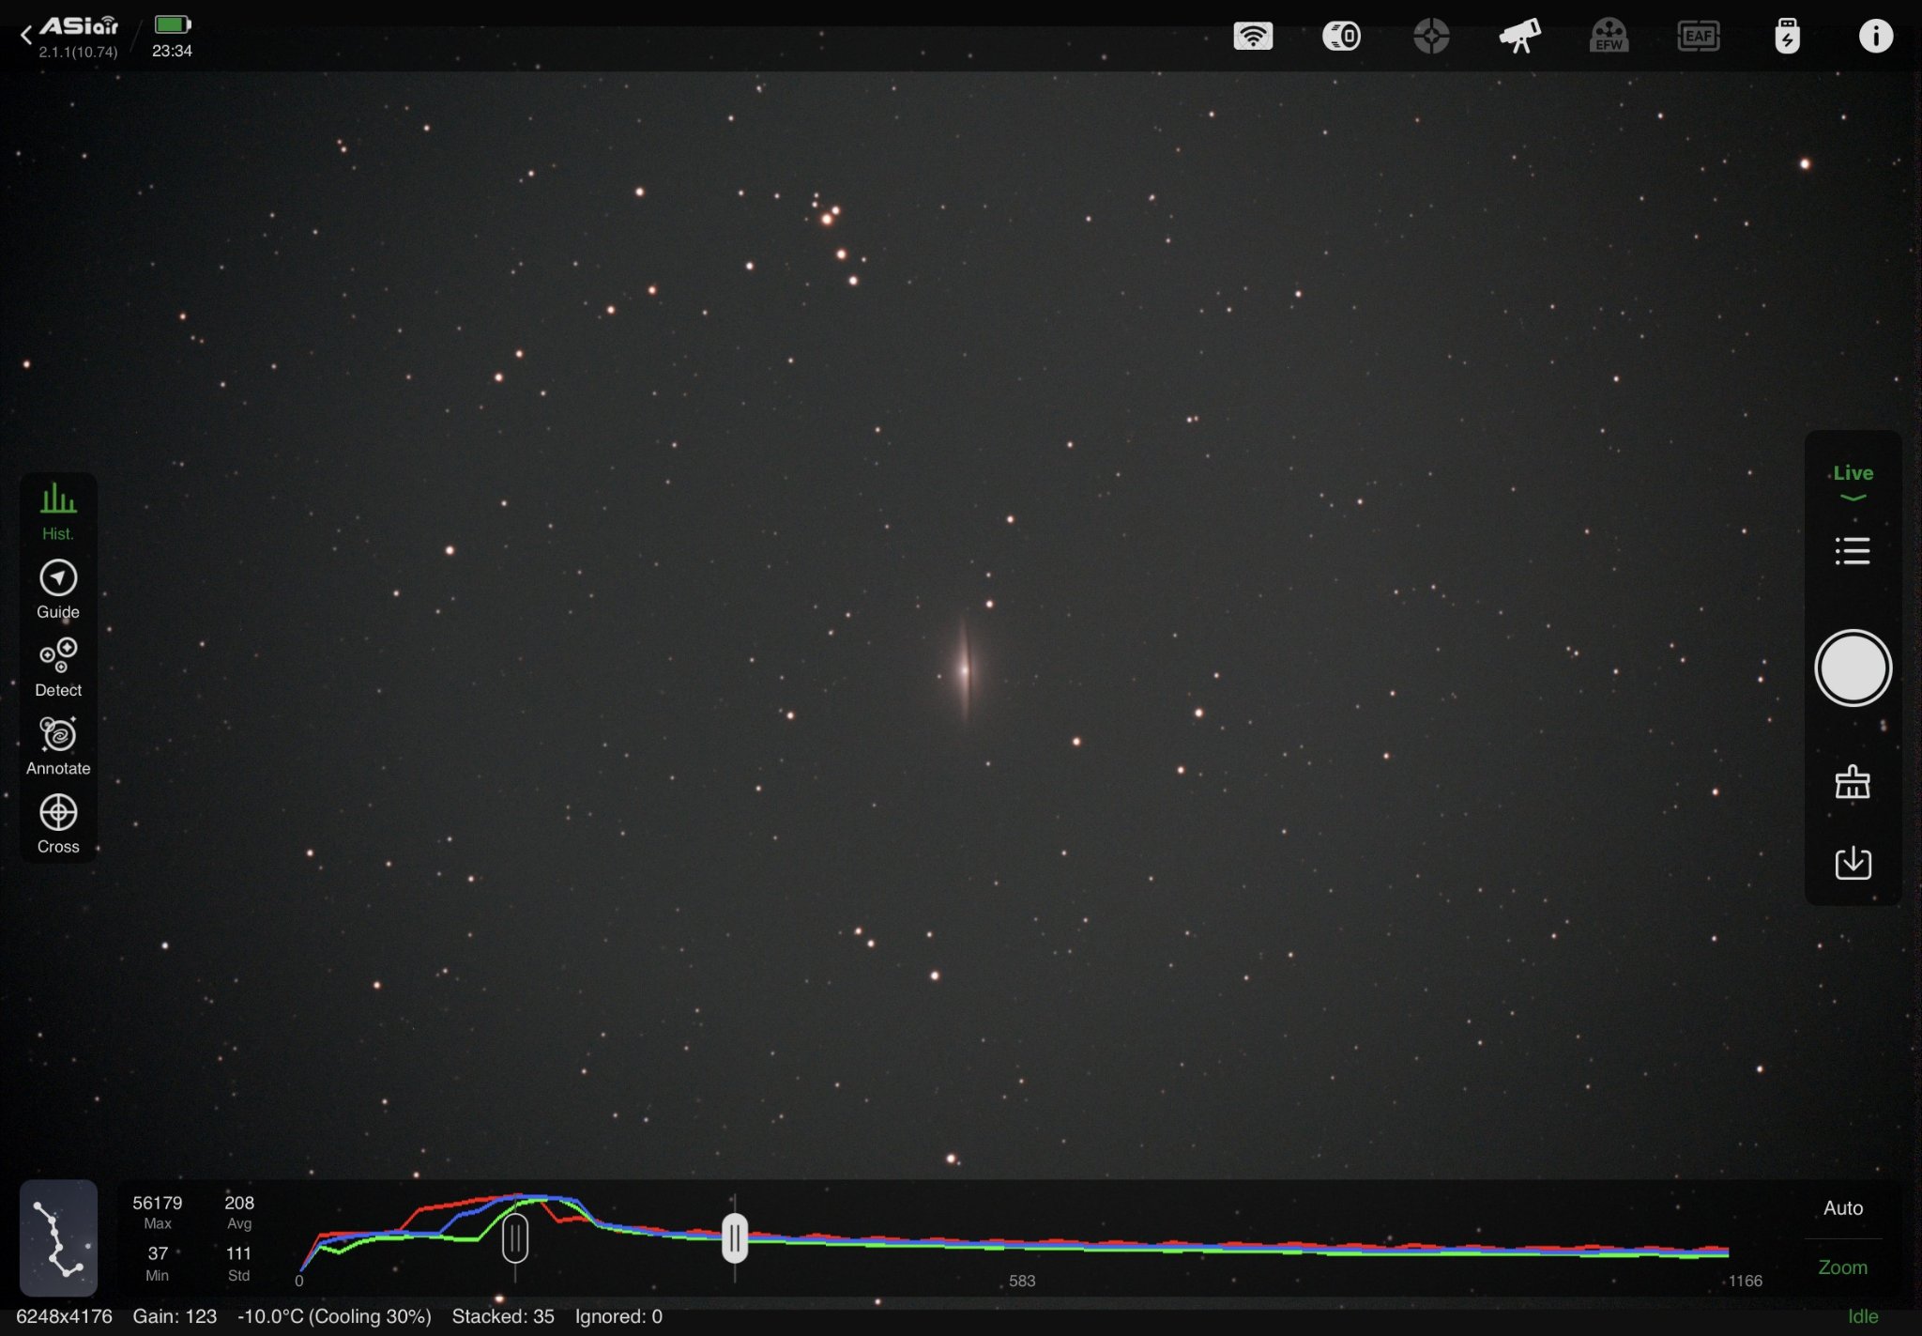1922x1336 pixels.
Task: Open the Detect stars tool
Action: pos(58,668)
